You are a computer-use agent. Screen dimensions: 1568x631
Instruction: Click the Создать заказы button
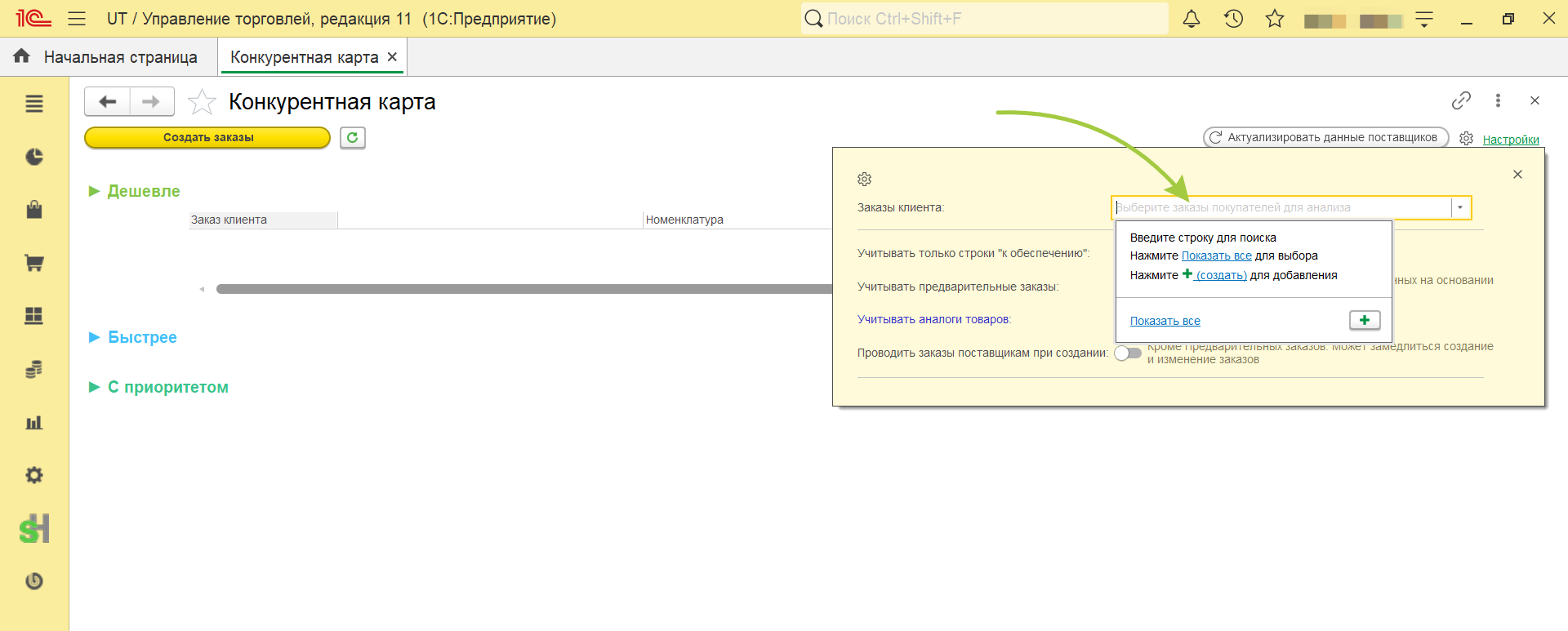click(207, 138)
